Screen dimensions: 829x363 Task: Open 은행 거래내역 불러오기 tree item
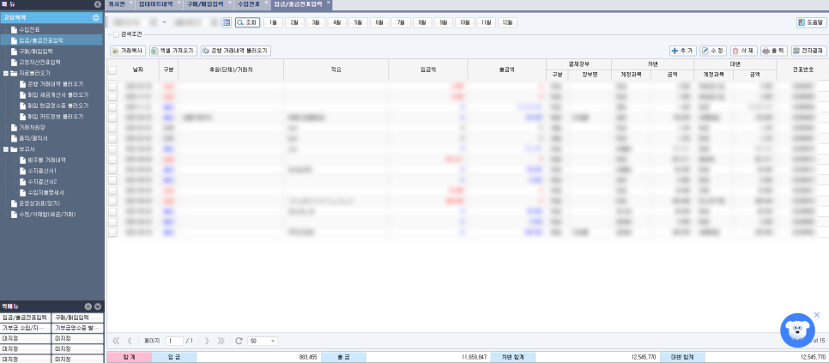click(55, 84)
